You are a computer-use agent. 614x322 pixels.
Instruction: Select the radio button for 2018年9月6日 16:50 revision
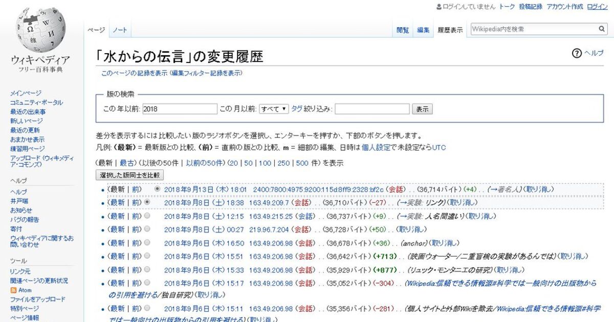tap(147, 243)
